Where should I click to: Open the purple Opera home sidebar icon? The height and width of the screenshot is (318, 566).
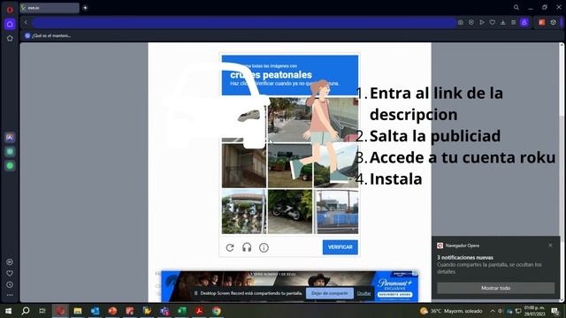coord(10,24)
